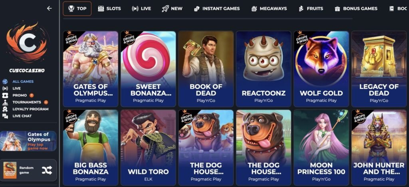This screenshot has width=409, height=187.
Task: Open Live Chat from the sidebar
Action: coord(22,116)
